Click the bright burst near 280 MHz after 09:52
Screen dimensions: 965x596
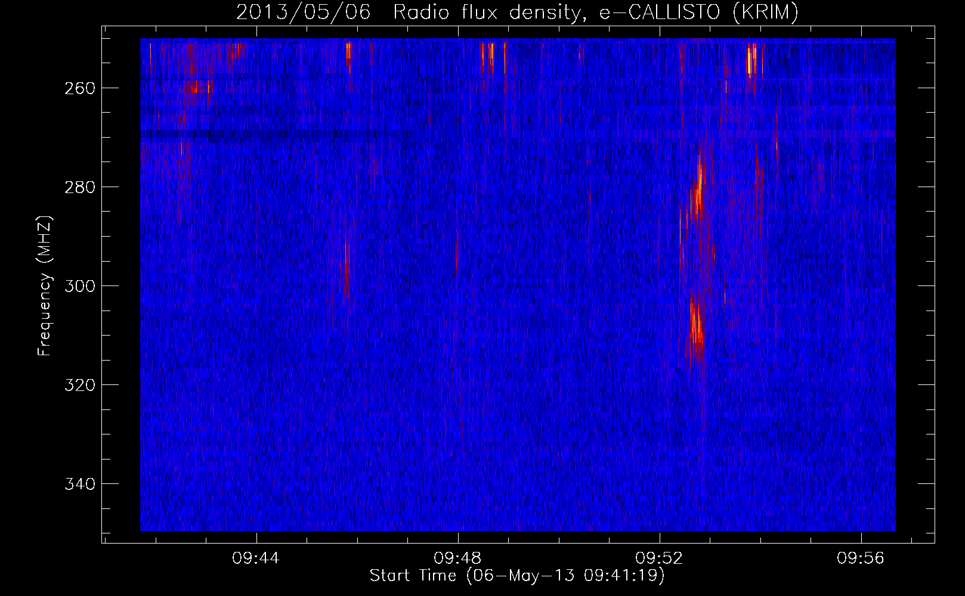(700, 185)
